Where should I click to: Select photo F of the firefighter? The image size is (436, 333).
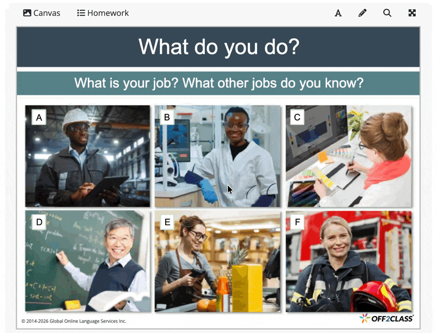(x=348, y=261)
